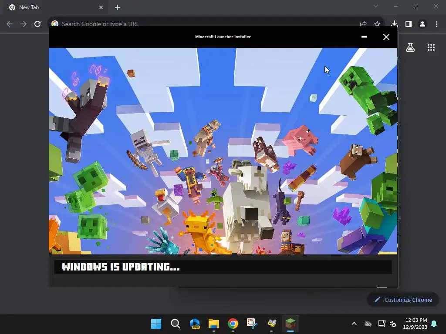Viewport: 446px width, 334px height.
Task: Open Chrome profile avatar
Action: (x=422, y=24)
